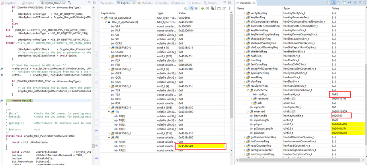Expand the sch union variable

coord(251,103)
